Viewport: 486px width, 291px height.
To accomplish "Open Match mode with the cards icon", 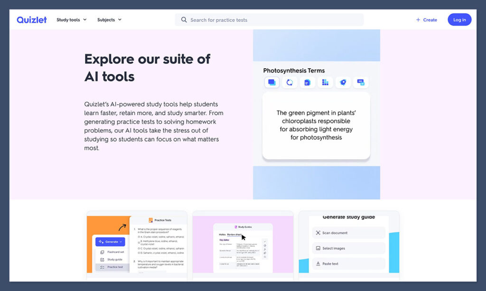I will point(360,82).
